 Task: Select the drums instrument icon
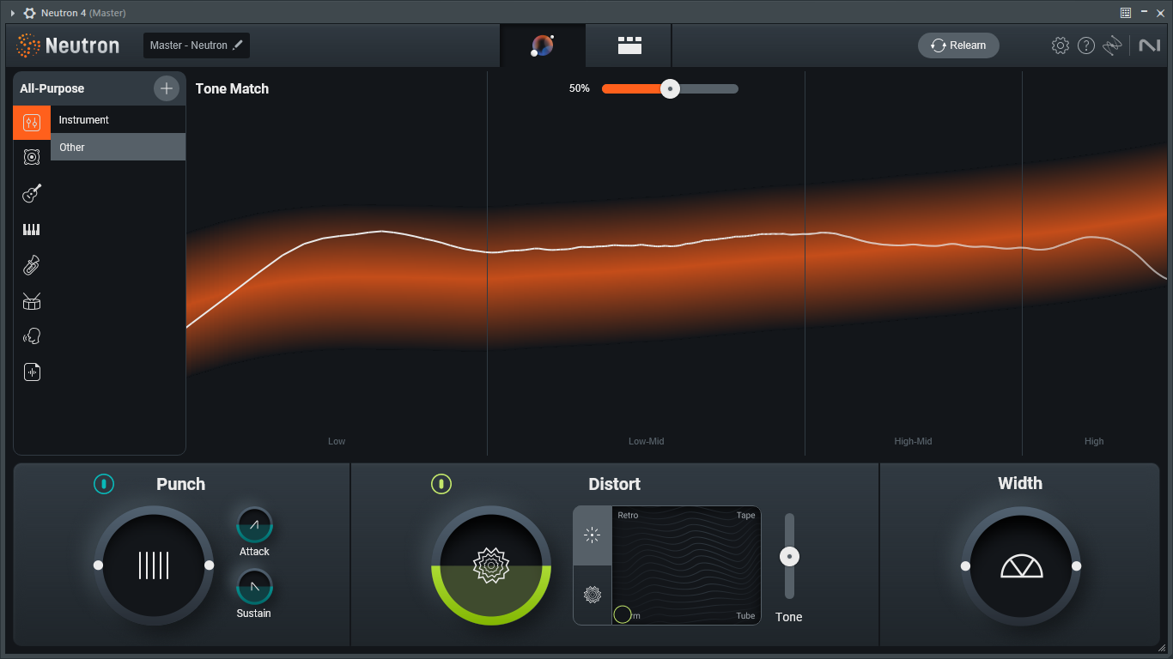pyautogui.click(x=31, y=300)
